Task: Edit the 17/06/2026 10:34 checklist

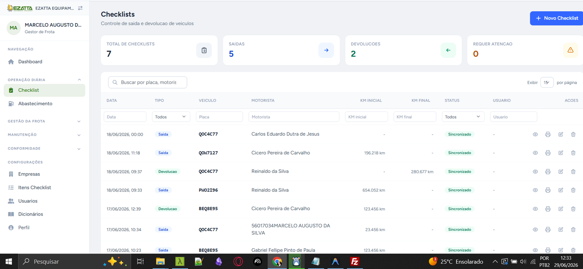Action: coord(561,230)
